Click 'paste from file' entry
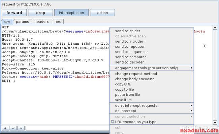The width and height of the screenshot is (219, 134). (152, 95)
